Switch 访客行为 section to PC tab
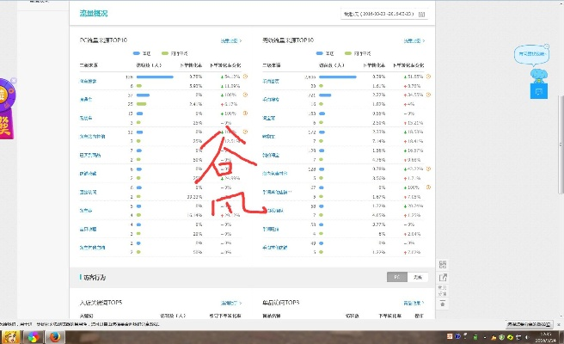Viewport: 564px width, 344px height. [x=396, y=277]
